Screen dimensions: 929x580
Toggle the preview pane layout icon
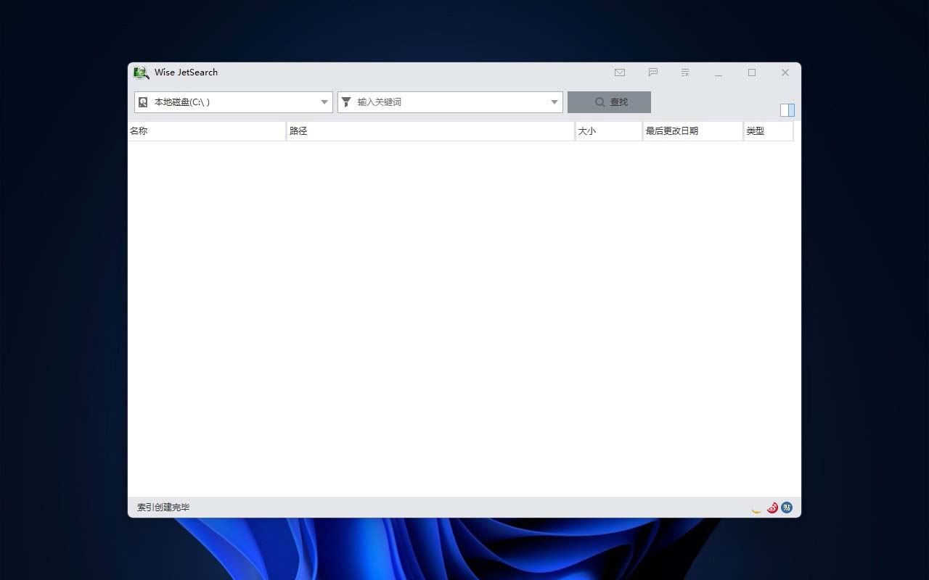787,110
